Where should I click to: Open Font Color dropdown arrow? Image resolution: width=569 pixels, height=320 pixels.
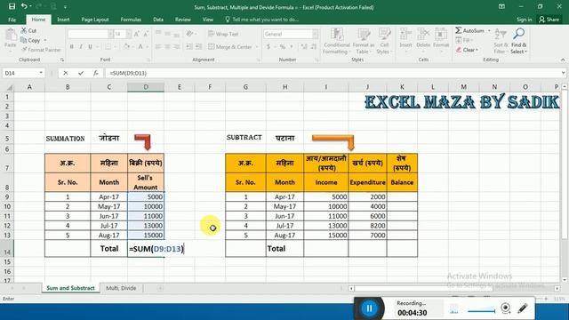[x=148, y=46]
